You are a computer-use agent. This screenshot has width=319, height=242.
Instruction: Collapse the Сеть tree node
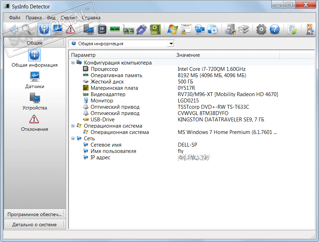pos(73,138)
